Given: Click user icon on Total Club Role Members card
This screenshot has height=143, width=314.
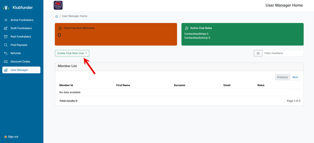Looking at the screenshot, I should (x=60, y=28).
